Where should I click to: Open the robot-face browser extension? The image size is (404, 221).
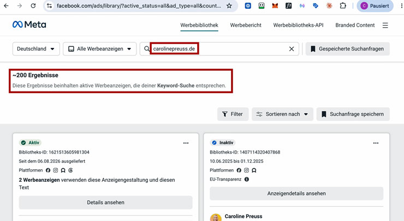[262, 5]
